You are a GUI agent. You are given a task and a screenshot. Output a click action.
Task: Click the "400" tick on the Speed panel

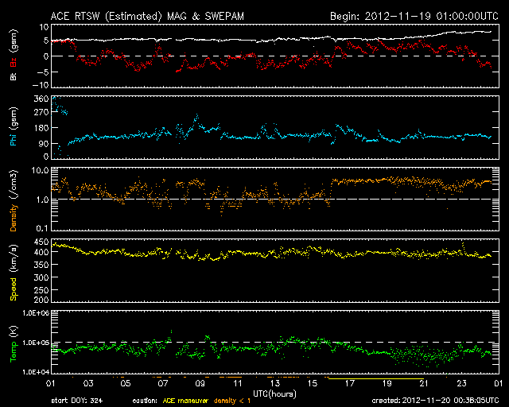click(x=41, y=252)
